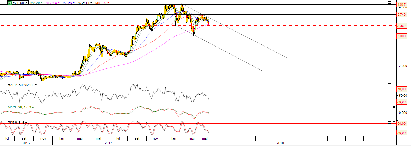Click the 2017 year label on time axis
The image size is (411, 146).
coord(108,143)
